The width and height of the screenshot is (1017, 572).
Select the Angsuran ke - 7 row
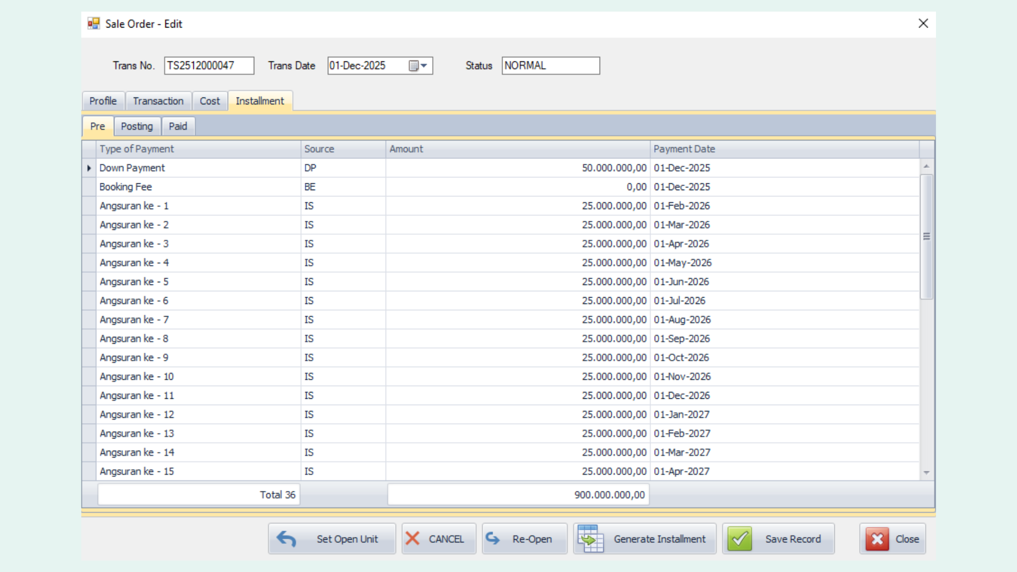(135, 320)
